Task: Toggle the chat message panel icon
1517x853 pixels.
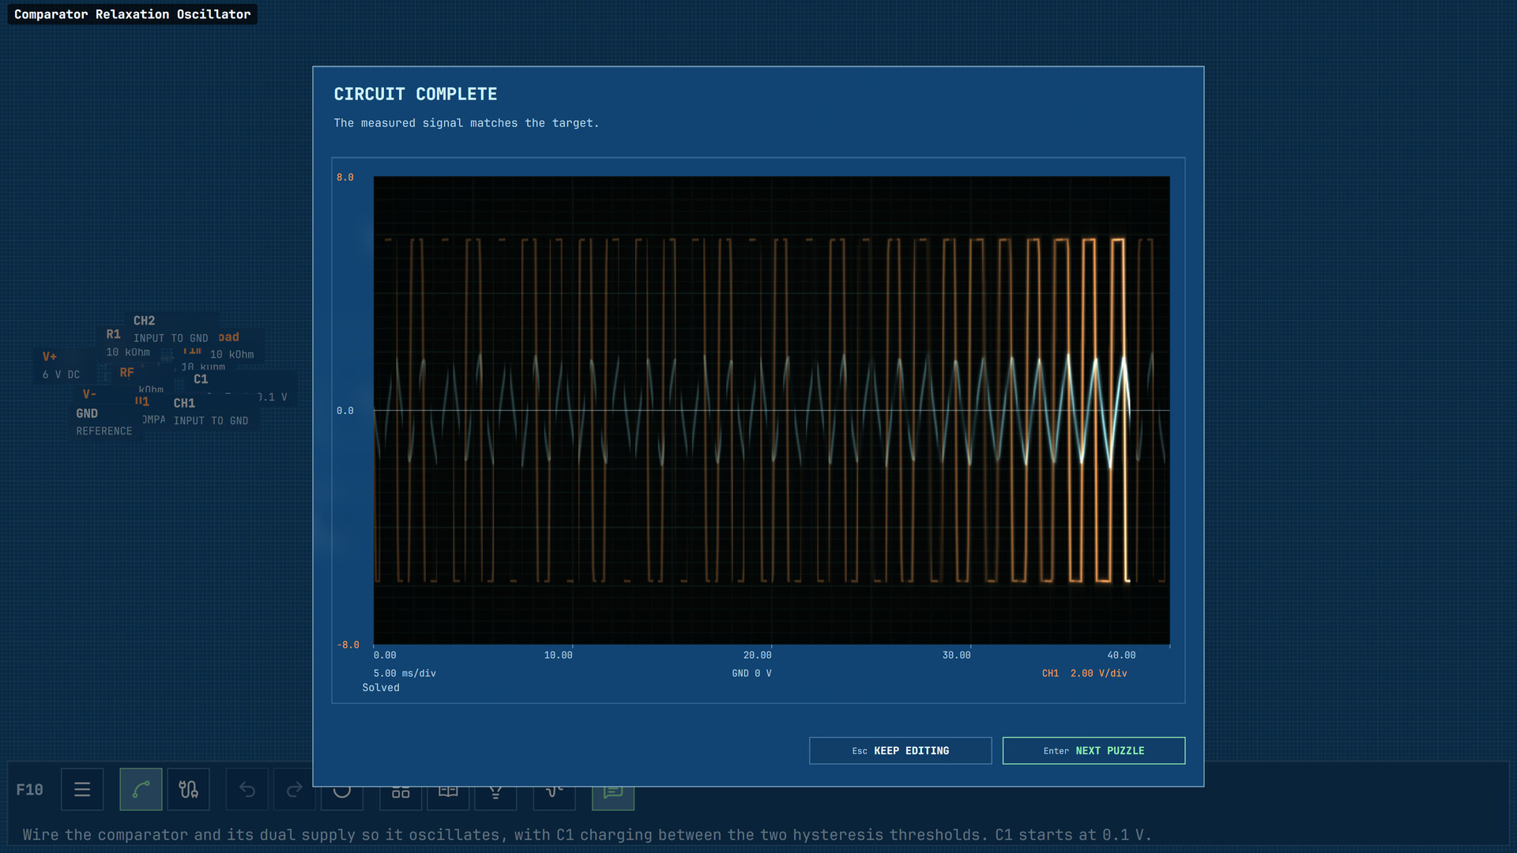Action: [x=613, y=798]
